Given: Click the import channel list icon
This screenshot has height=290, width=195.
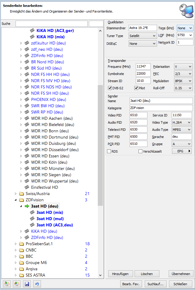Looking at the screenshot, I should [x=7, y=284].
